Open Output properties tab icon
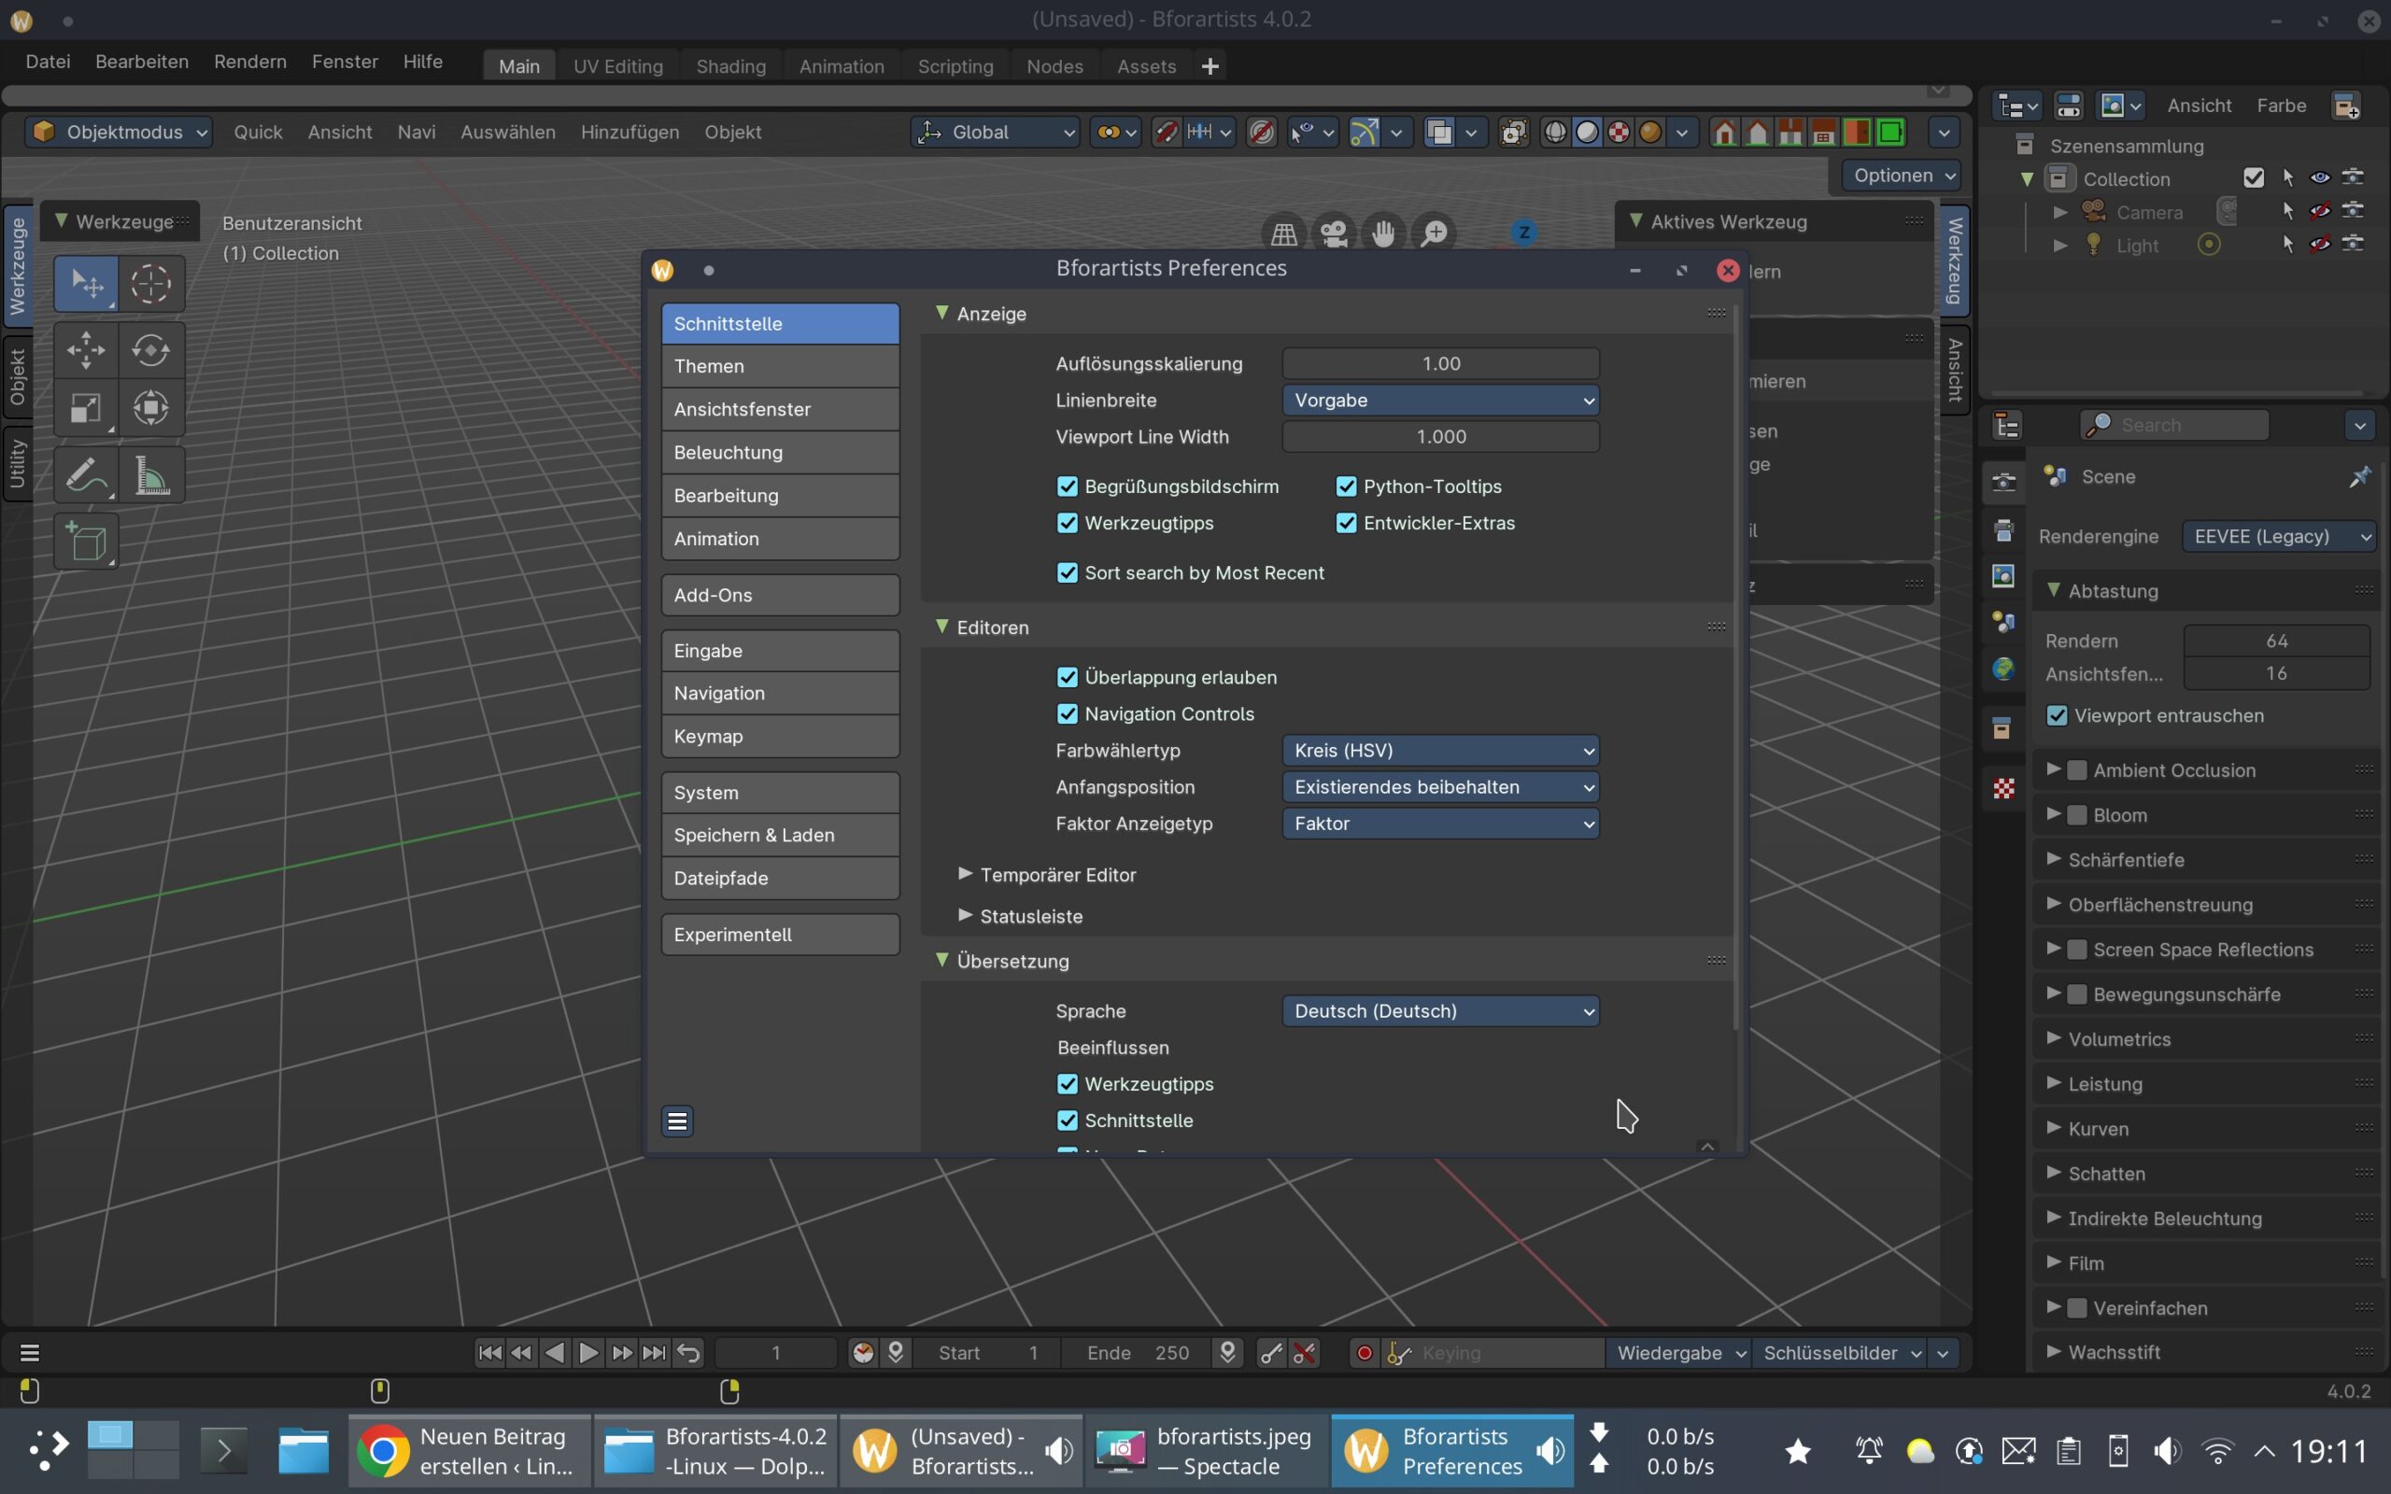 pyautogui.click(x=2003, y=529)
